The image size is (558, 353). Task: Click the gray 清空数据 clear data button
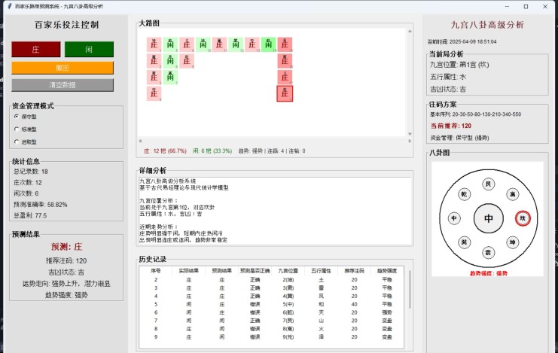pyautogui.click(x=63, y=84)
